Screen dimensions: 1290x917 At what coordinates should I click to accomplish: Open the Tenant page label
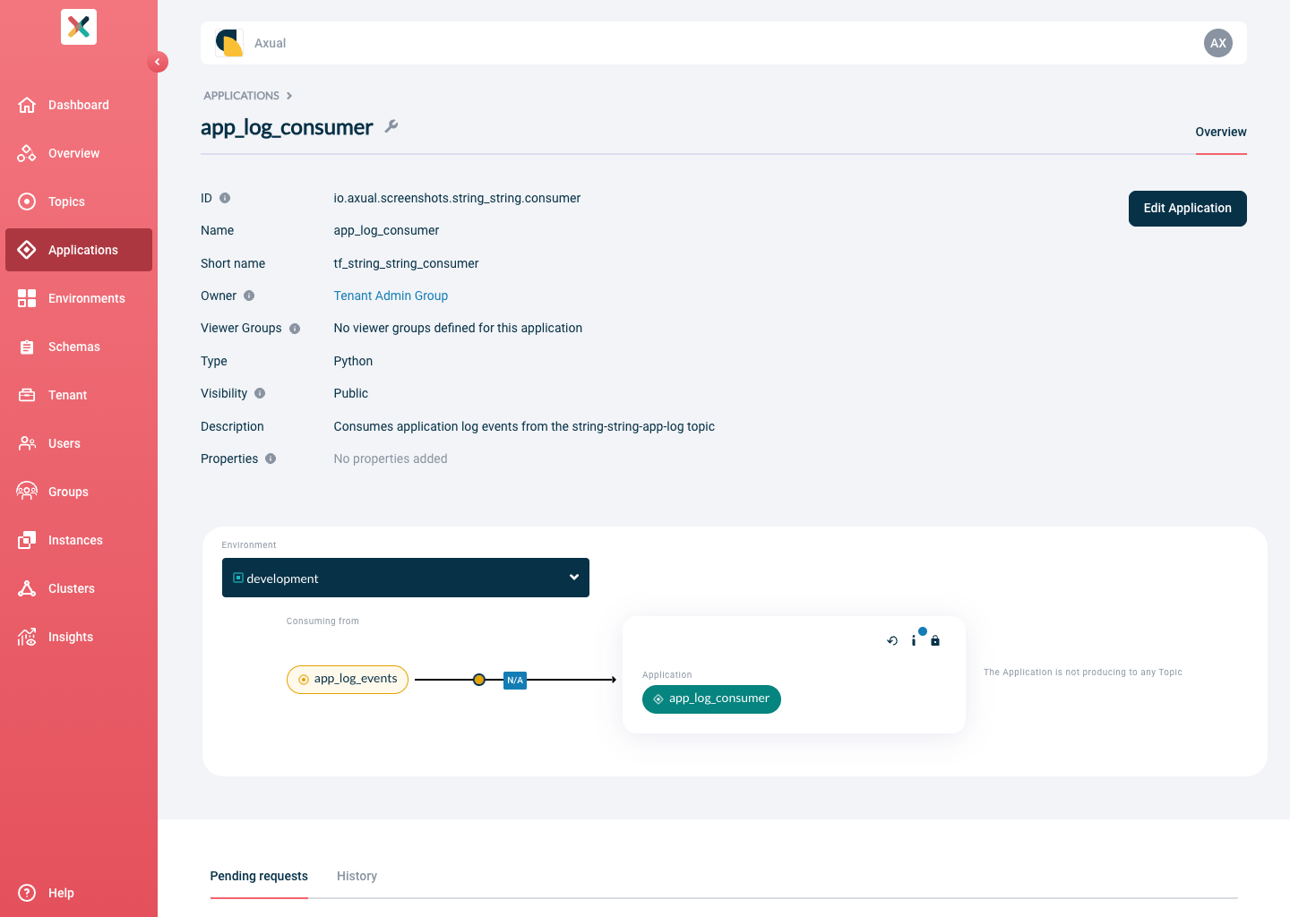point(68,395)
